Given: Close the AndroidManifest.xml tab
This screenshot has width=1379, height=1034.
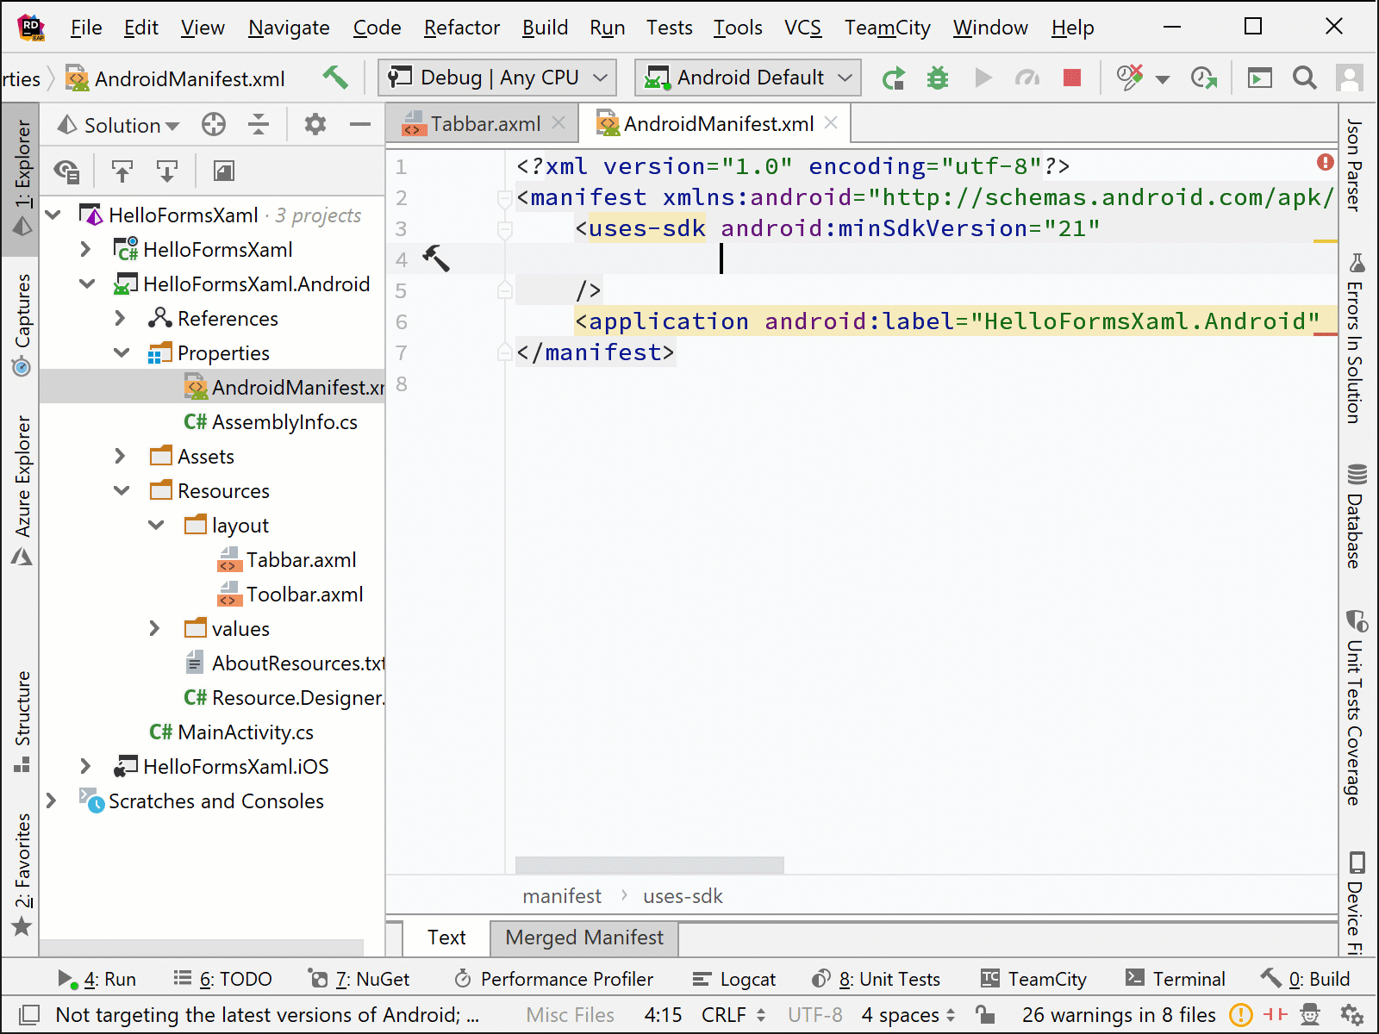Looking at the screenshot, I should tap(831, 123).
